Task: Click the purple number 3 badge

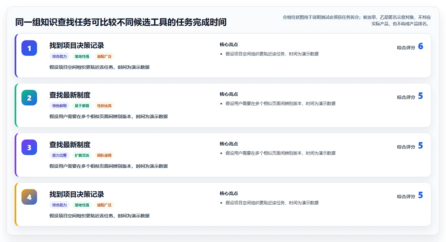Action: [x=29, y=147]
